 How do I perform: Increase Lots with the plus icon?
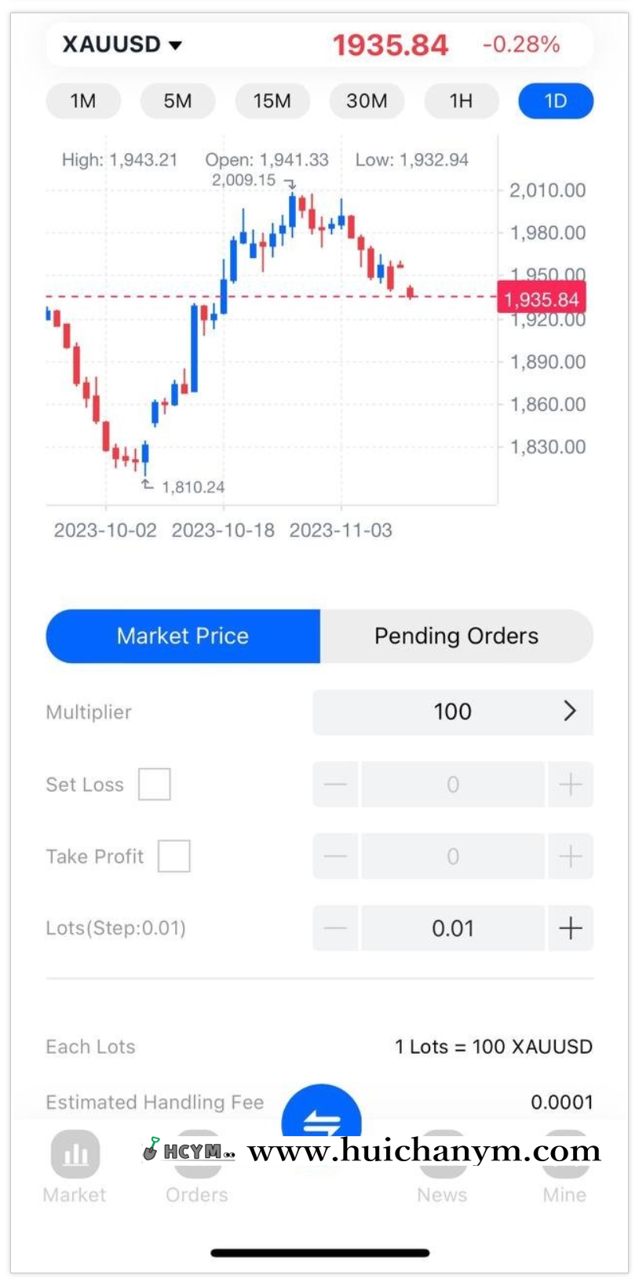click(x=571, y=928)
